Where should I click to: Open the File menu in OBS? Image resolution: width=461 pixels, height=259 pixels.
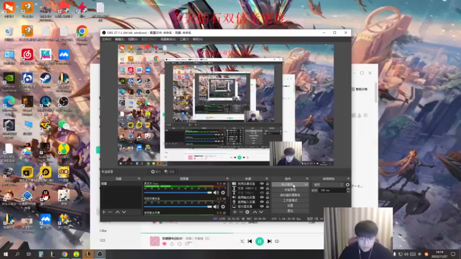click(107, 39)
